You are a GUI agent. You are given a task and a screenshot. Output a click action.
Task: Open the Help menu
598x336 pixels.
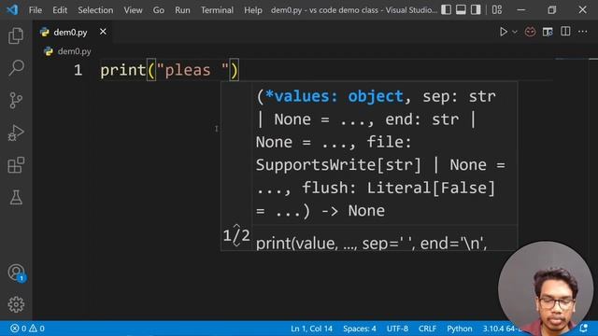(x=253, y=10)
